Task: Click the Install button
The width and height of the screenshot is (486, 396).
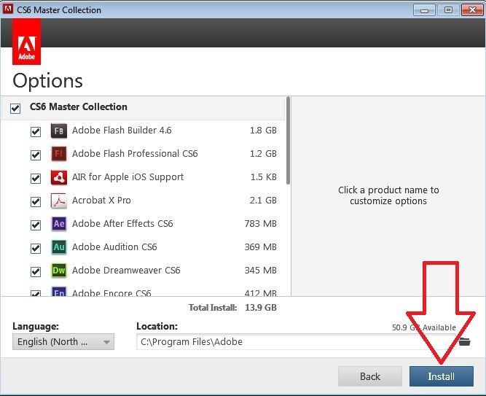Action: (442, 376)
